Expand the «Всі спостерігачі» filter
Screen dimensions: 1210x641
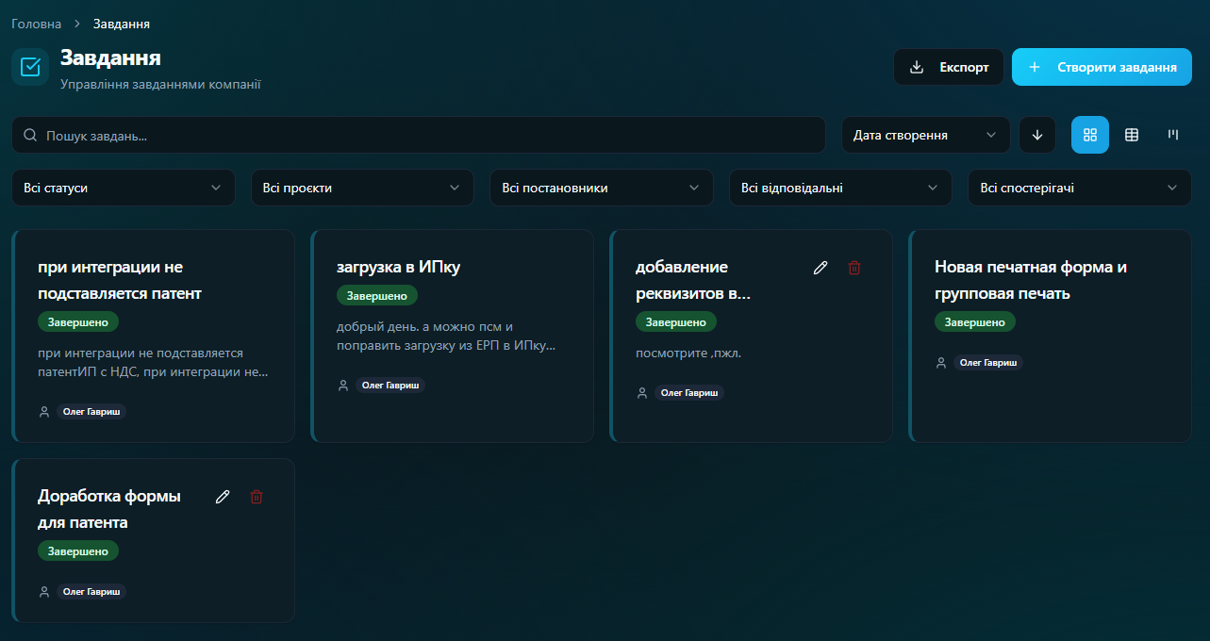point(1079,188)
